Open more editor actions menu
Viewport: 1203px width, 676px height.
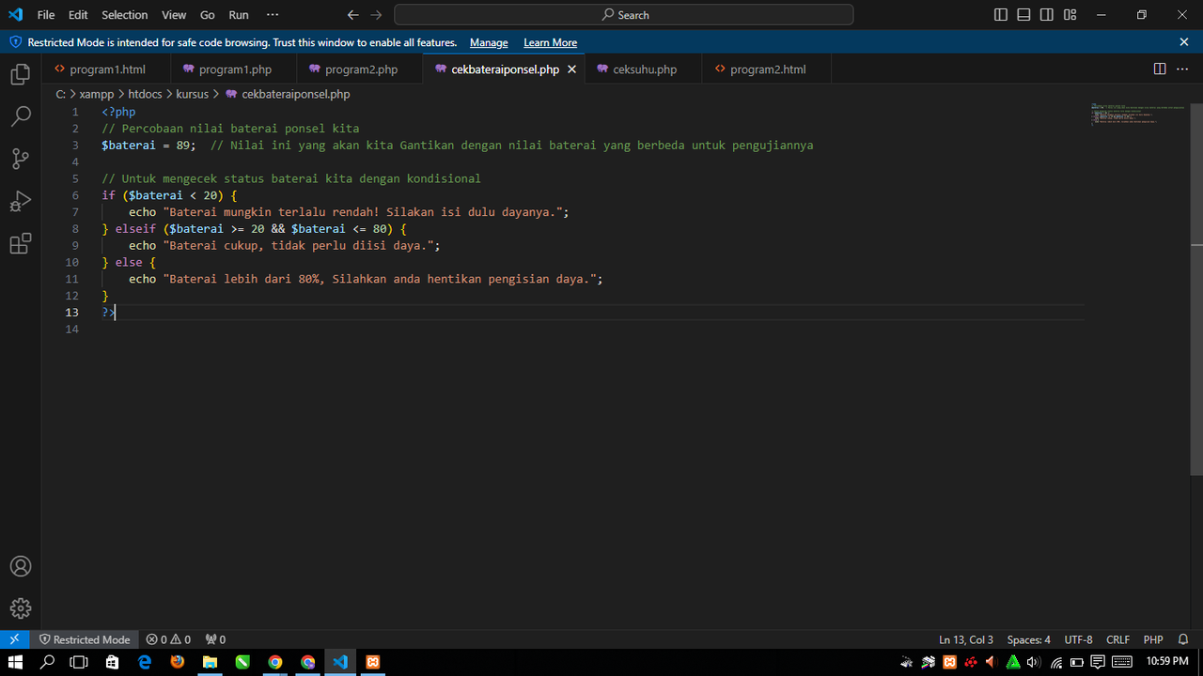[1182, 69]
